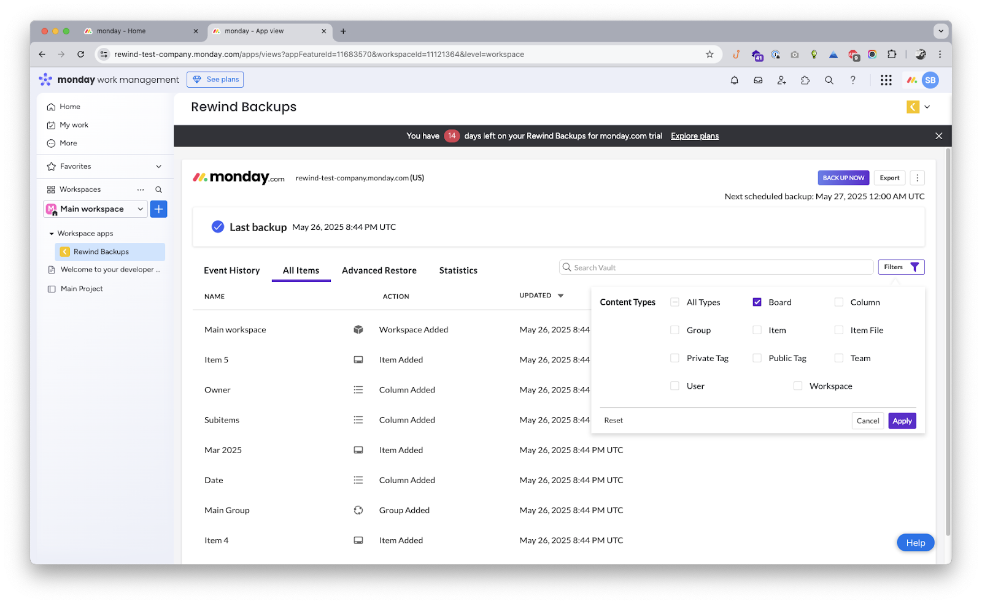Click the See plans button
Image resolution: width=982 pixels, height=604 pixels.
(215, 80)
